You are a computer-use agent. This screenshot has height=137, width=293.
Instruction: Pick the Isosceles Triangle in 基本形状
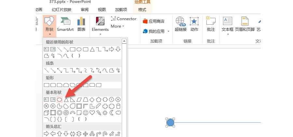point(66,100)
